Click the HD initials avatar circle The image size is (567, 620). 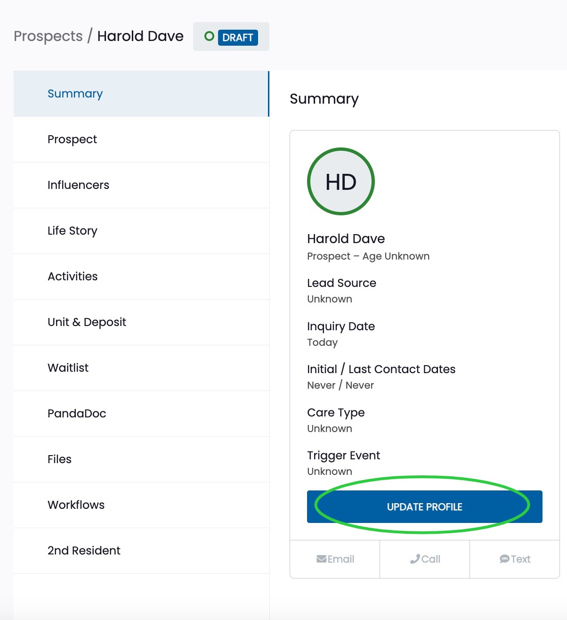pyautogui.click(x=341, y=181)
